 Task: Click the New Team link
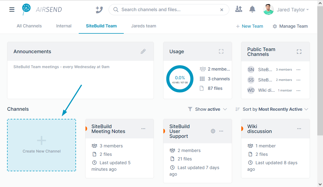coord(249,26)
